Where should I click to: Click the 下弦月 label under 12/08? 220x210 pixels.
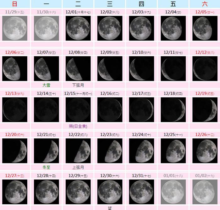pos(78,85)
